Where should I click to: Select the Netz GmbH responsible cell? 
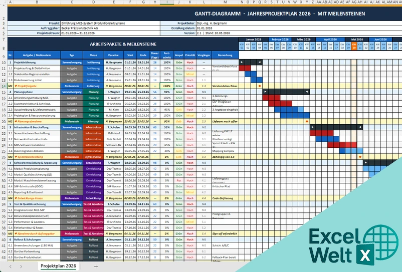coord(114,139)
